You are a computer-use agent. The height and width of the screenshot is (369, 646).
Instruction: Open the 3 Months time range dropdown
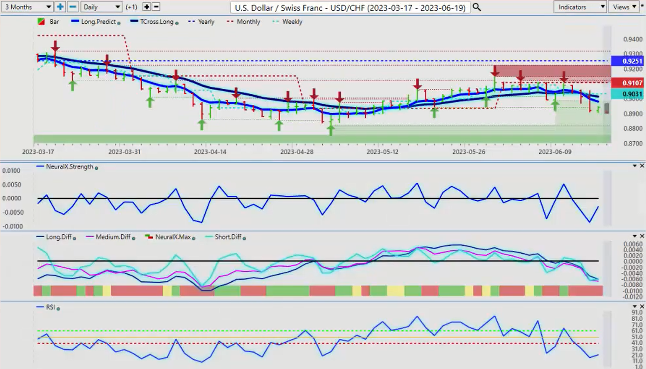point(27,7)
